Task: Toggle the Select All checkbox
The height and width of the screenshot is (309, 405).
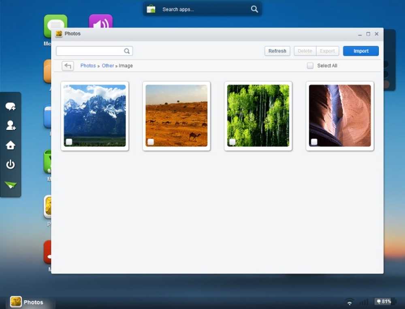Action: click(310, 66)
